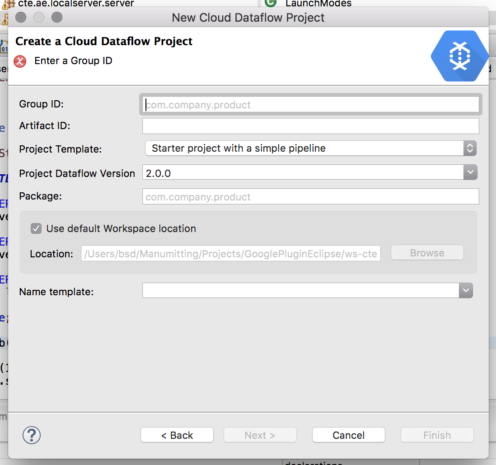Click the Cancel button
The image size is (496, 465).
348,435
